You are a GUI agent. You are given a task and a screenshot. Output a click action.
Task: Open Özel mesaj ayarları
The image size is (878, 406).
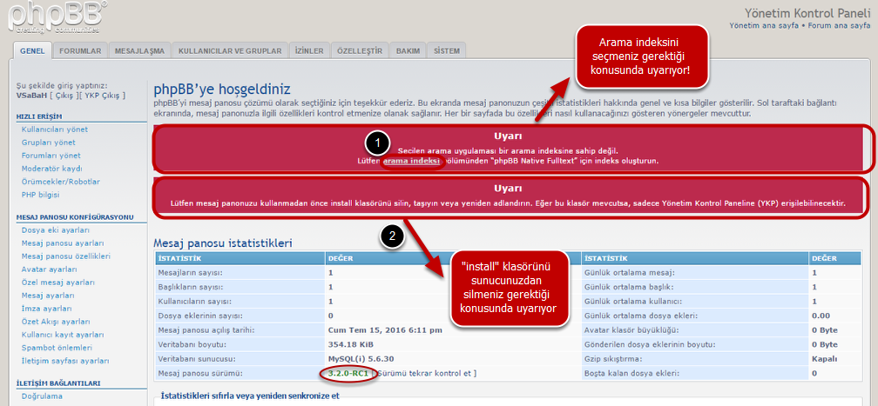57,283
